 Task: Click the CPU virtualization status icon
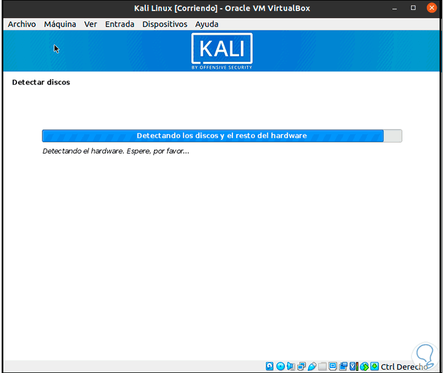tap(353, 366)
